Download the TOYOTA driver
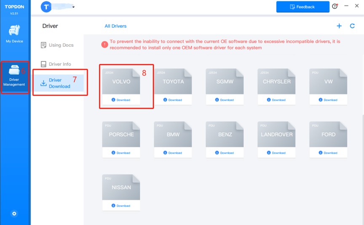 tap(173, 100)
